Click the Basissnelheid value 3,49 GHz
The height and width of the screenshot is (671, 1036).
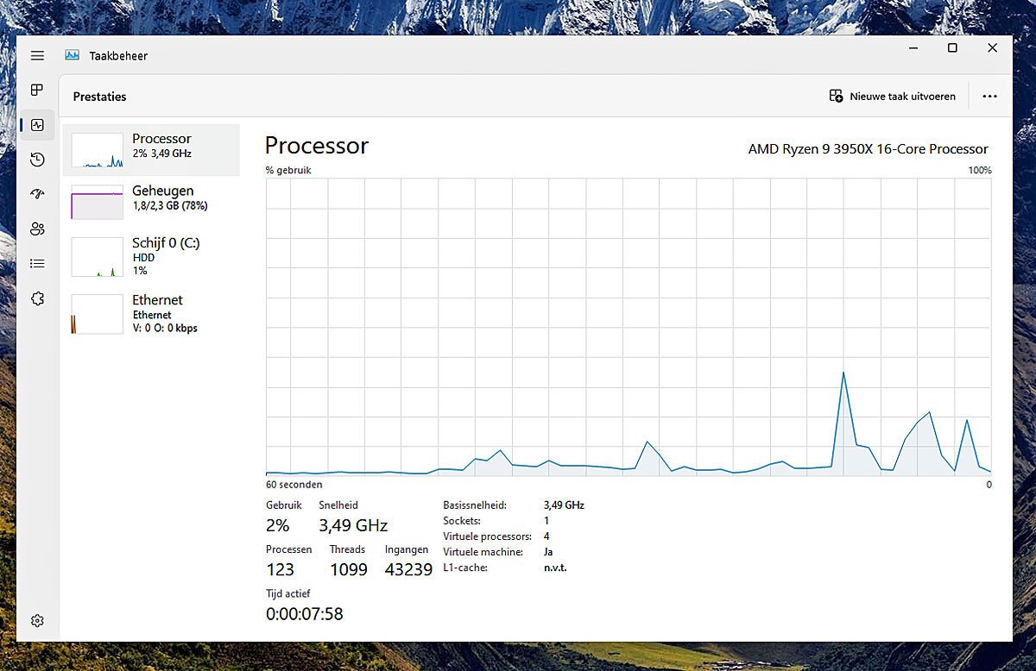(564, 505)
